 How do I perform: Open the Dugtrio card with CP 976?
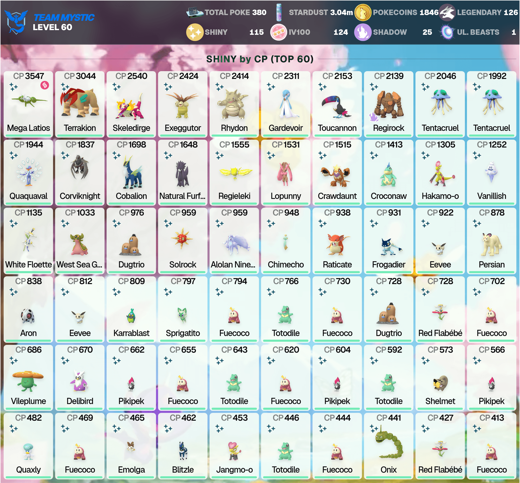click(x=131, y=241)
